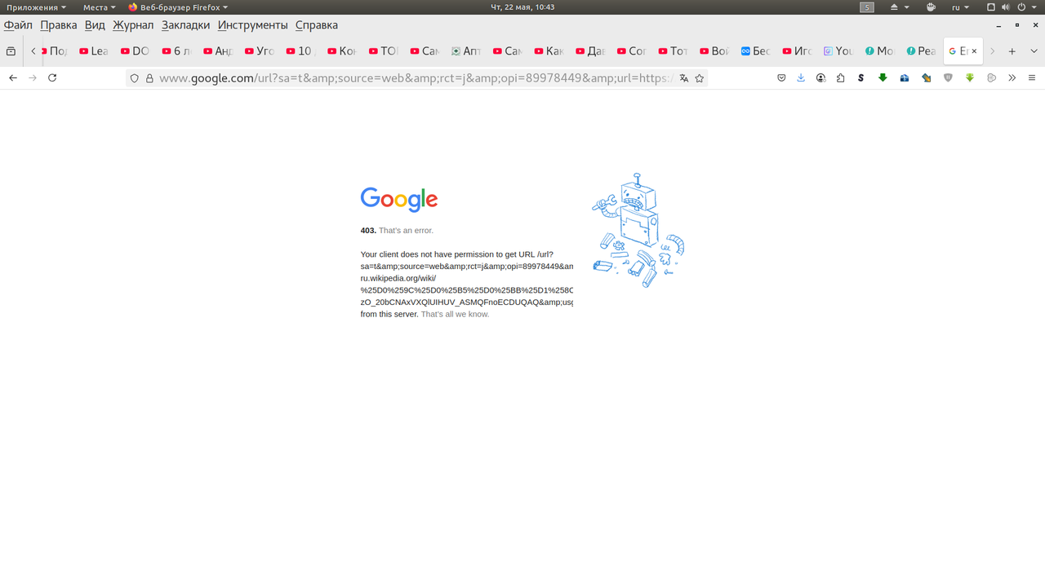Viewport: 1045px width, 587px height.
Task: Open the account profile toolbar icon
Action: click(820, 78)
